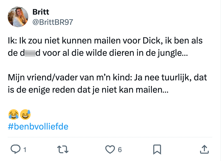Screen dimensions: 221x161
Task: Click the display name Britt
Action: pos(41,12)
